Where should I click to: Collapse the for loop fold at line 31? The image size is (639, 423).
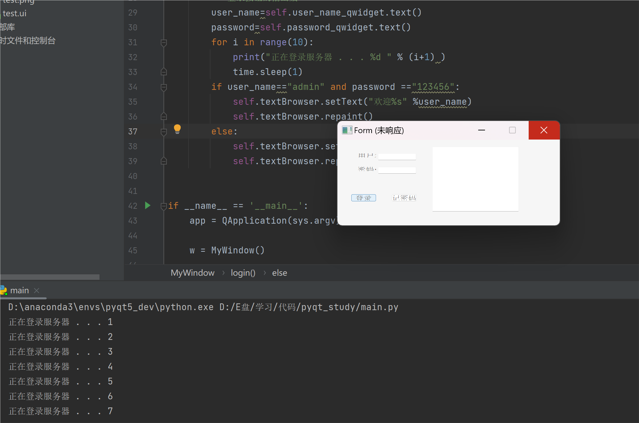pyautogui.click(x=164, y=43)
